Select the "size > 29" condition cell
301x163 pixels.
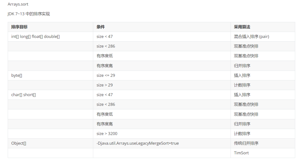tap(104, 85)
